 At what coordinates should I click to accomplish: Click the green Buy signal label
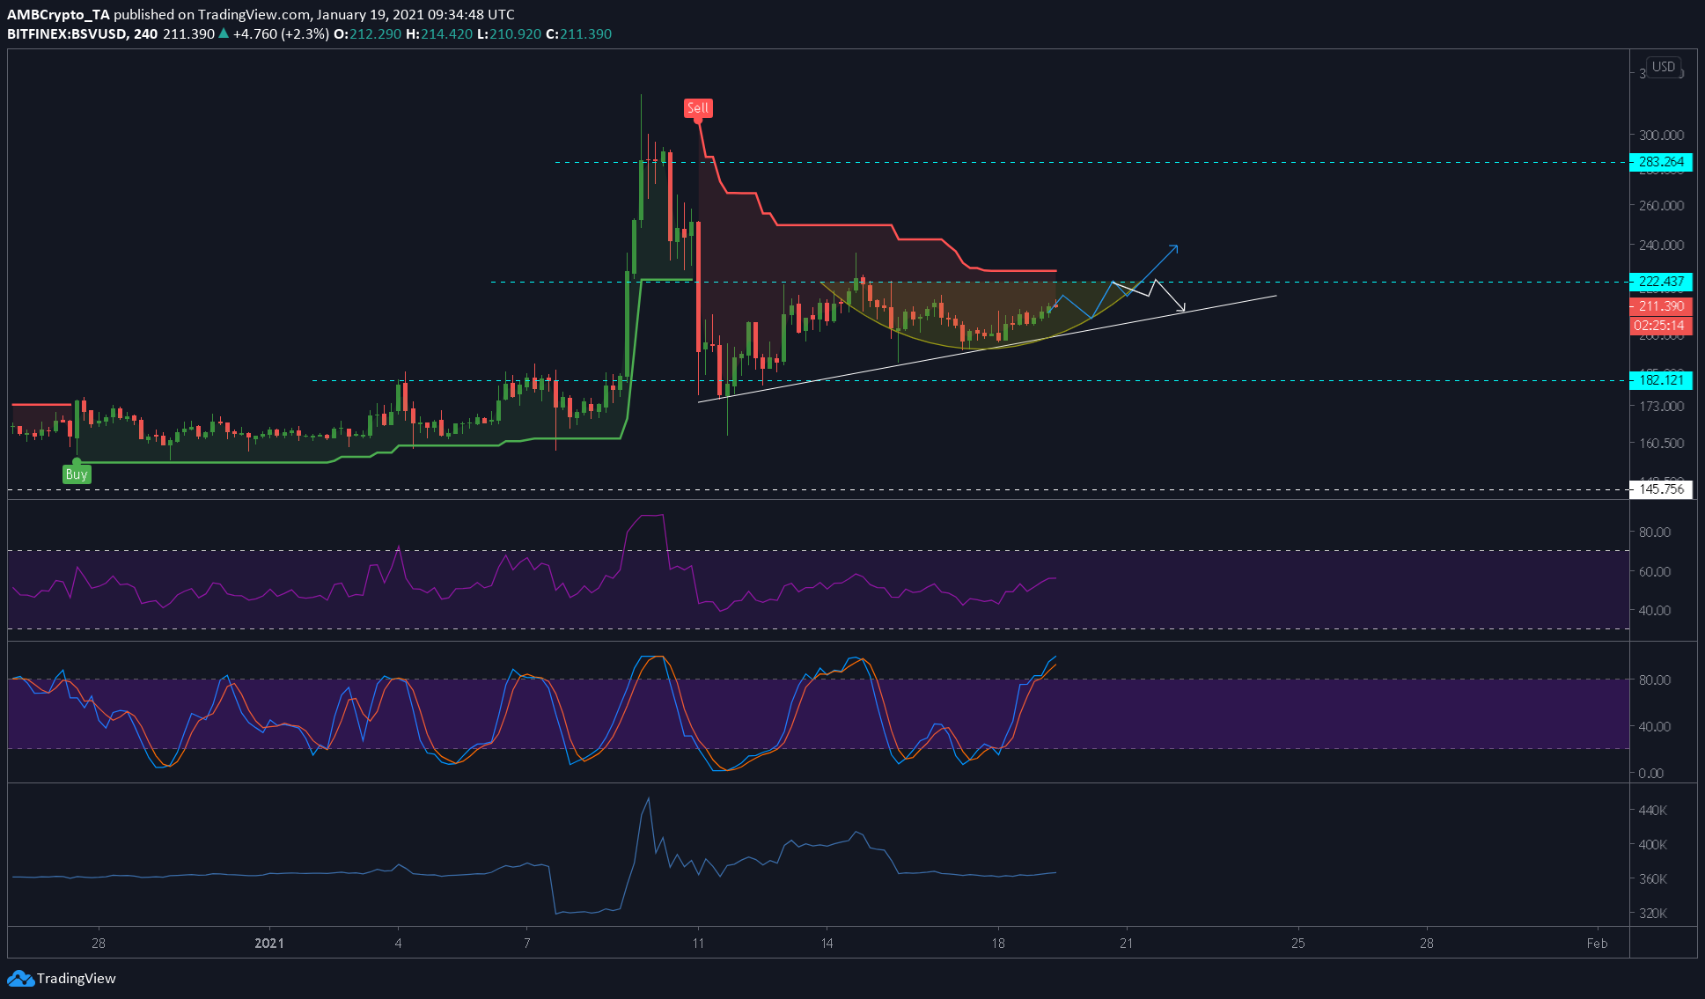[77, 474]
